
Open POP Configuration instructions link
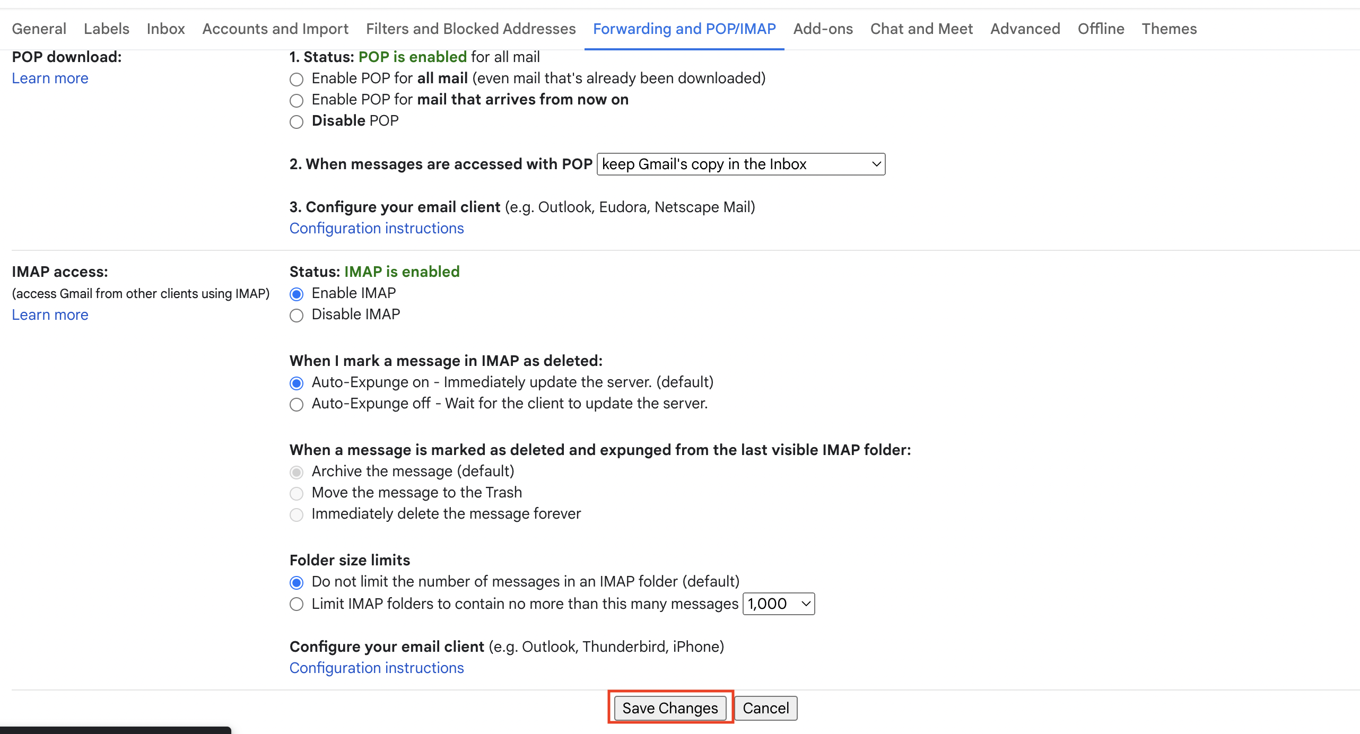(376, 228)
